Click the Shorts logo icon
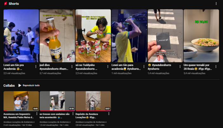 tap(5, 4)
